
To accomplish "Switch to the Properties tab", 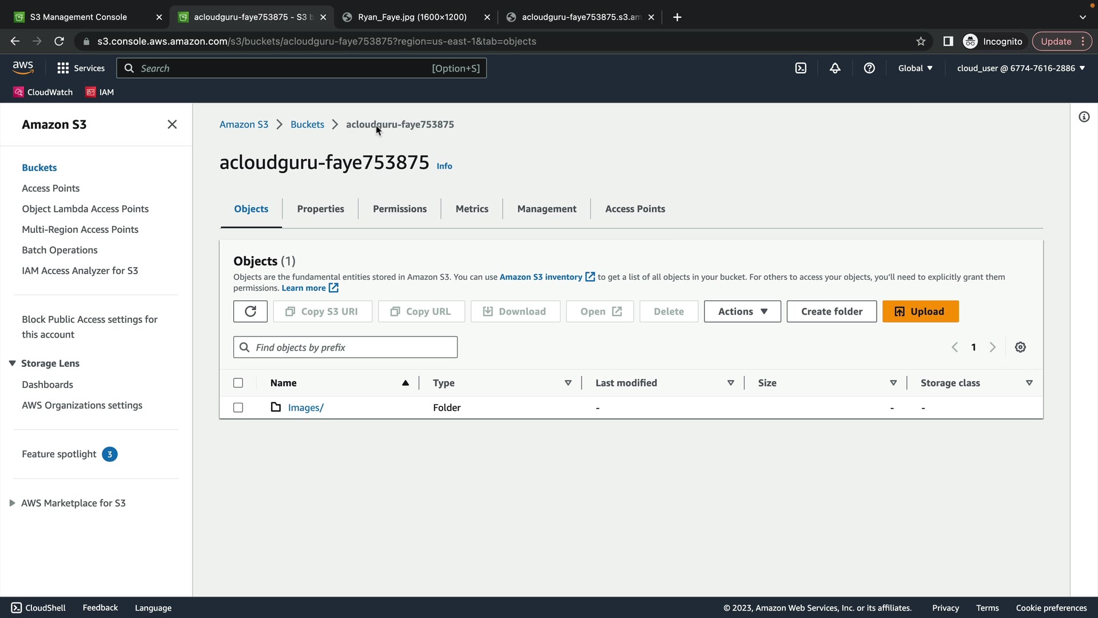I will [320, 209].
